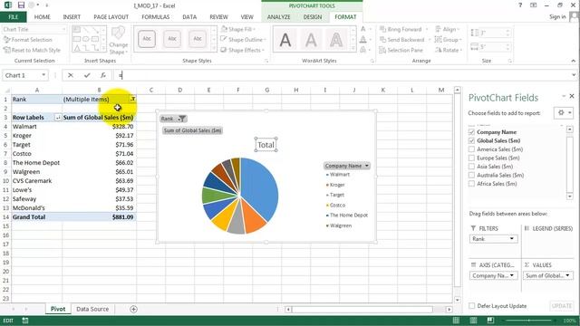
Task: Click Reset to Match Style
Action: (x=32, y=50)
